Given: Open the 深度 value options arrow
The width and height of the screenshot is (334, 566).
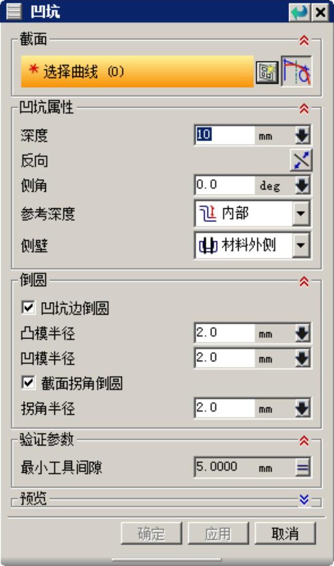Looking at the screenshot, I should coord(302,135).
